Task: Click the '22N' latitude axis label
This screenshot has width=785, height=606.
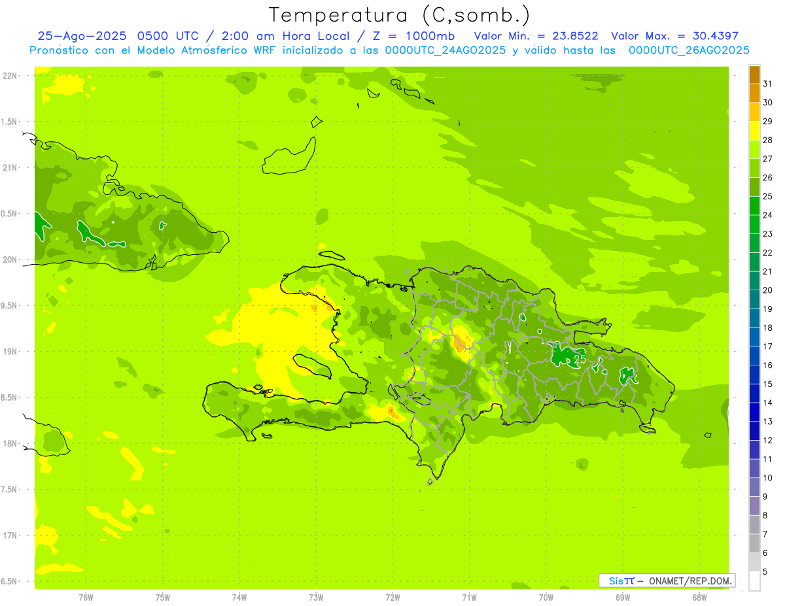Action: pos(10,76)
